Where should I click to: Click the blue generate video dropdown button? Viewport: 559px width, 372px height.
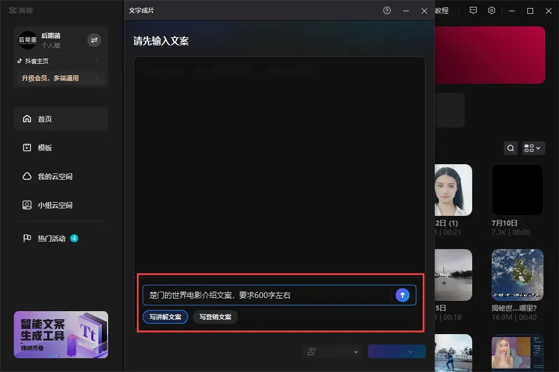397,352
